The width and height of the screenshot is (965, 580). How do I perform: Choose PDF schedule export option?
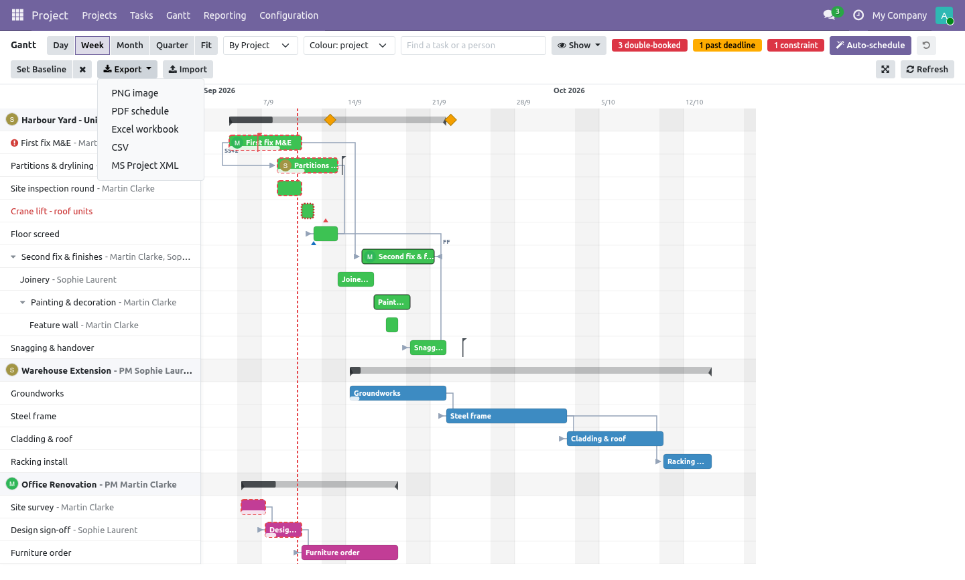click(151, 111)
